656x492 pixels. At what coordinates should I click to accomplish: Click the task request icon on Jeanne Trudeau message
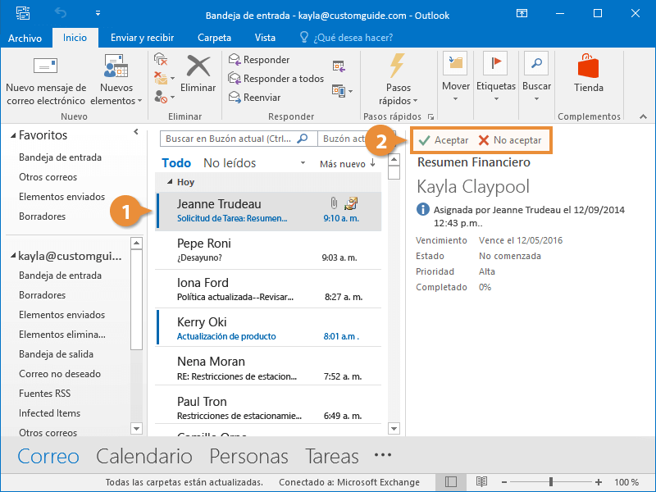click(351, 203)
